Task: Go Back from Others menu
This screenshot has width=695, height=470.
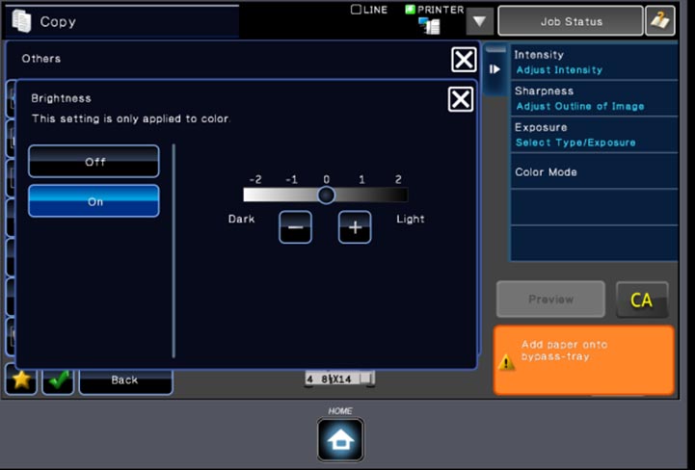Action: pos(125,380)
